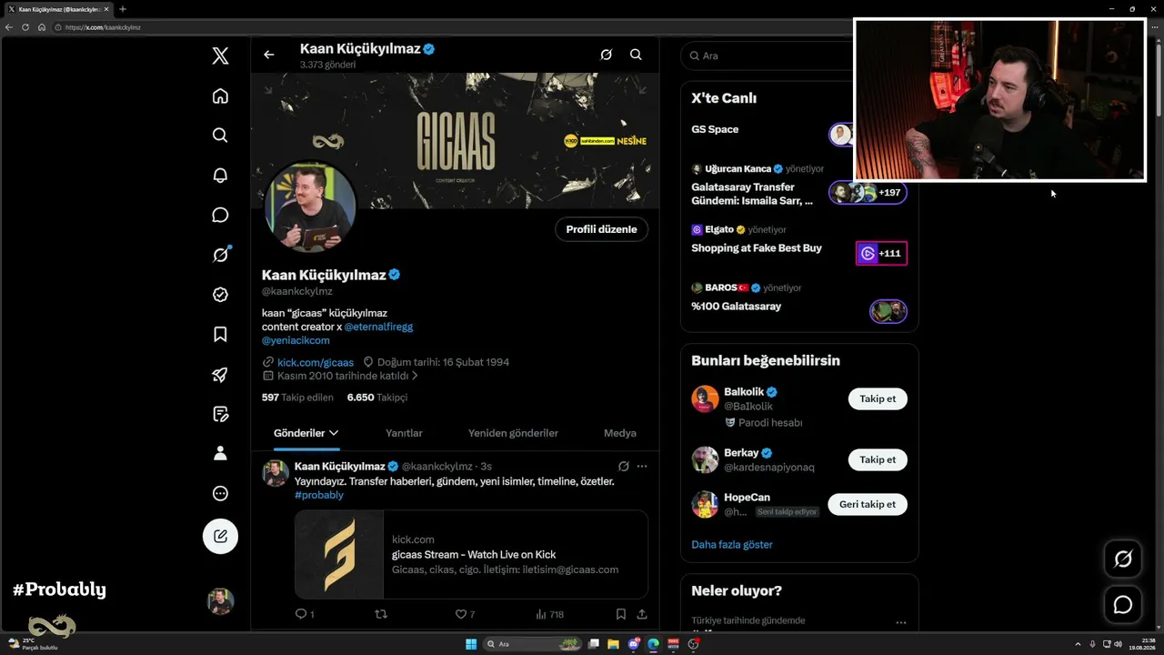The width and height of the screenshot is (1164, 655).
Task: Repost the Yayındayız post
Action: pyautogui.click(x=381, y=614)
